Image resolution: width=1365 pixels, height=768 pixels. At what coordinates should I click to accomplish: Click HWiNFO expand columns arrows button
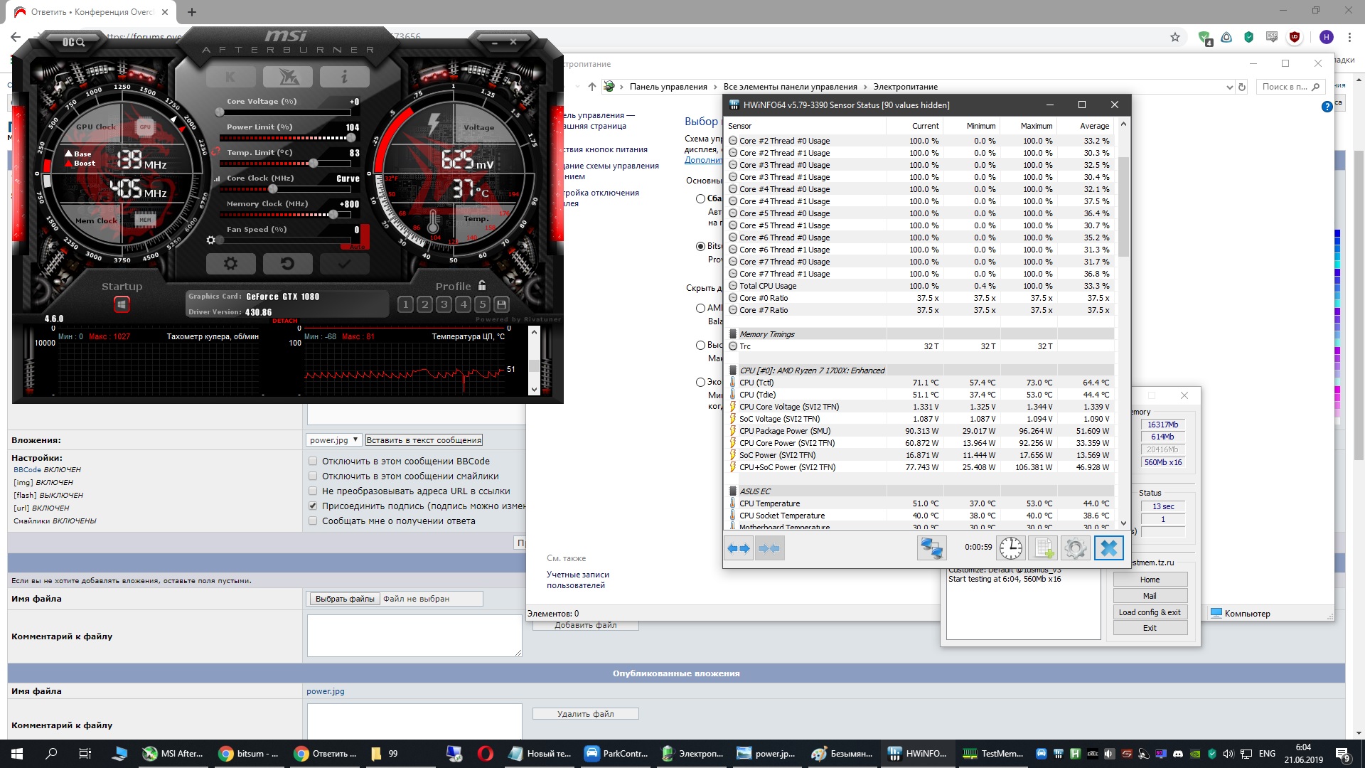pos(739,548)
